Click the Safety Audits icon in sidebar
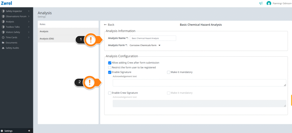Viewport: 292px width, 133px height. (x=3, y=48)
